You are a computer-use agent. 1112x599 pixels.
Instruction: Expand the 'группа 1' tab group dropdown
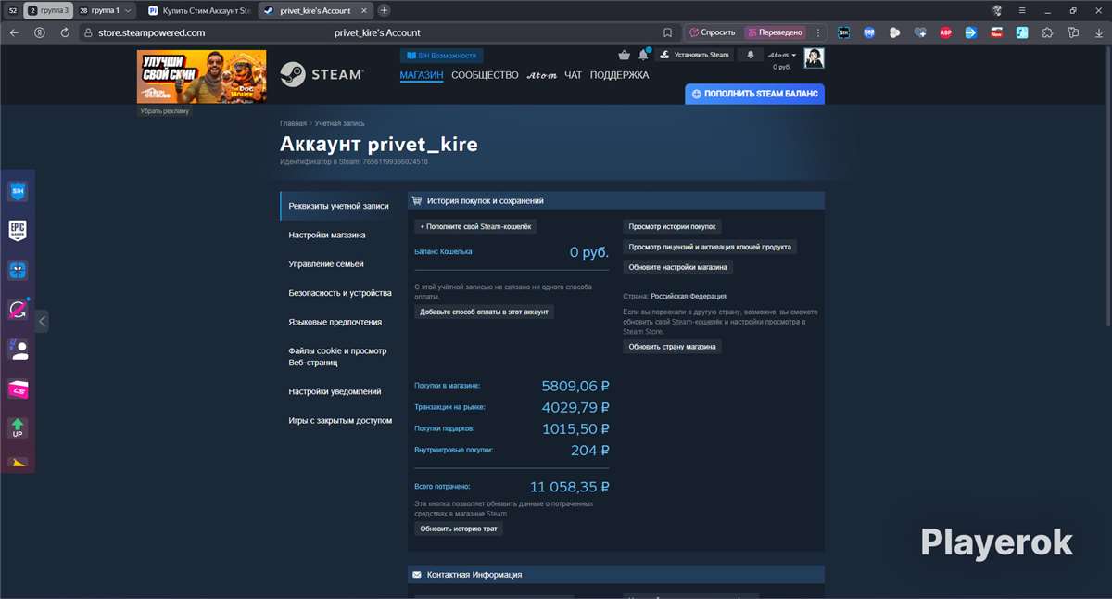(128, 10)
